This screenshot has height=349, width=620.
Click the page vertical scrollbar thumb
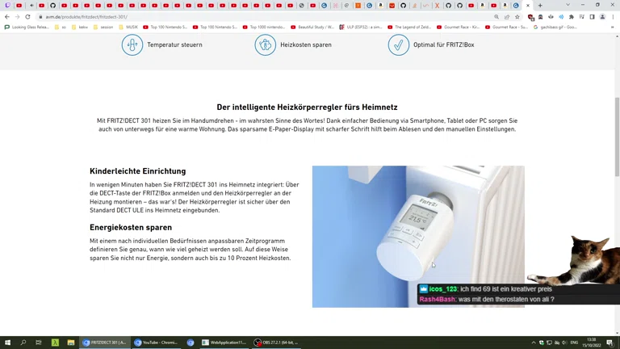[617, 137]
